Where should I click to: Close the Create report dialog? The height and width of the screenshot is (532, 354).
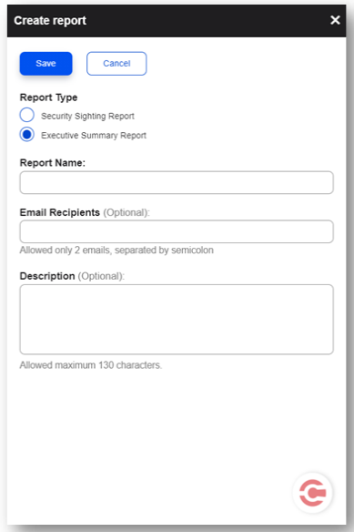335,20
